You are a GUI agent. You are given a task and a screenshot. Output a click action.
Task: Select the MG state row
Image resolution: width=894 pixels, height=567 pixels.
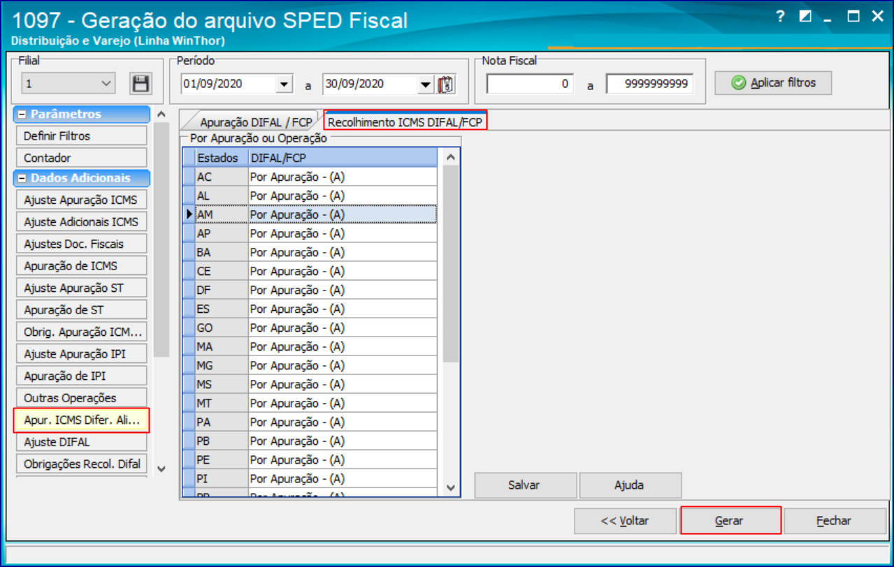pos(310,365)
